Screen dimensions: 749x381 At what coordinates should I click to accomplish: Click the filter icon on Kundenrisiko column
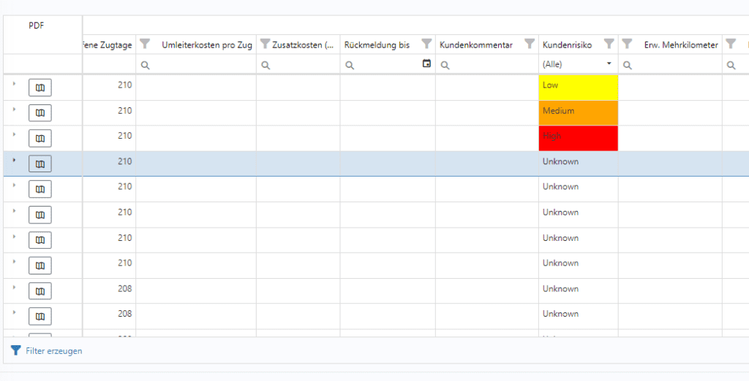point(609,45)
